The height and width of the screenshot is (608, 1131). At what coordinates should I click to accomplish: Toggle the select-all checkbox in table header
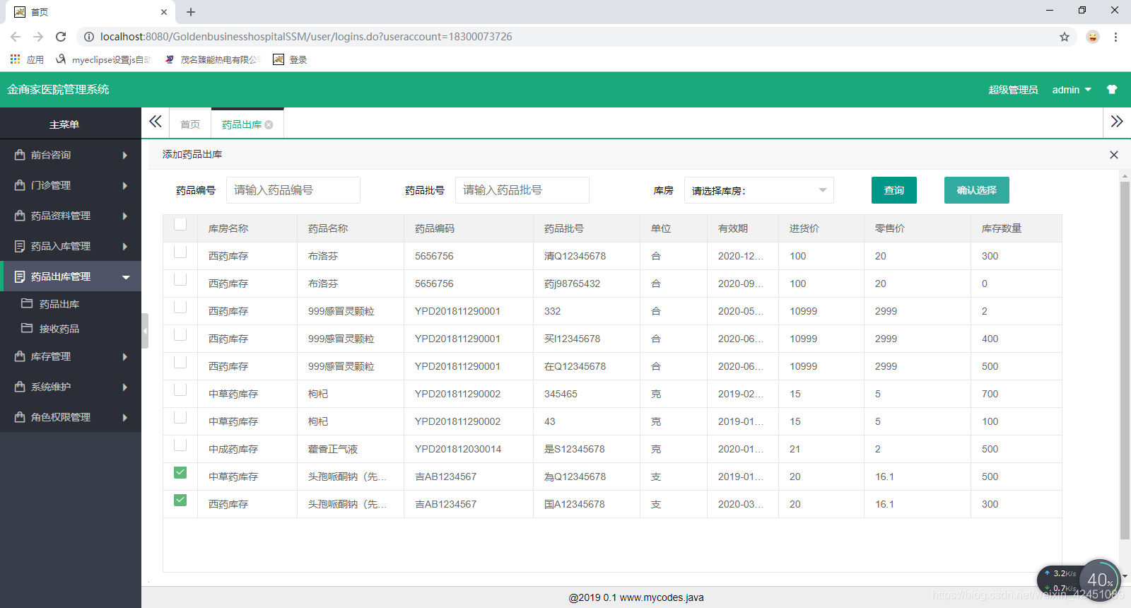coord(180,224)
